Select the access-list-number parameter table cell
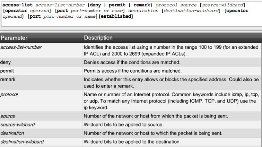Viewport: 262px width, 147px height. coord(21,47)
